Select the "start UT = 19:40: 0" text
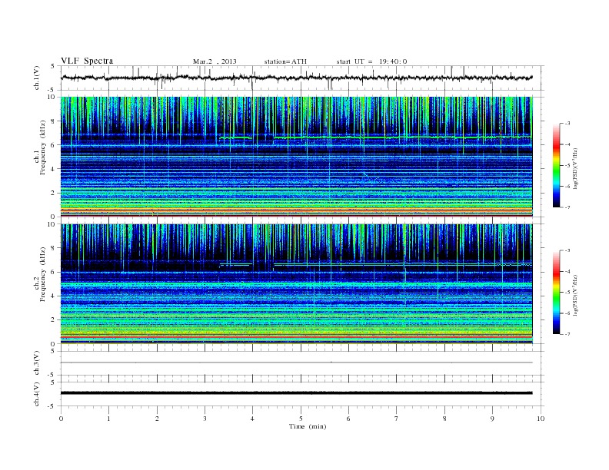Viewport: 609px width, 470px height. click(x=371, y=61)
